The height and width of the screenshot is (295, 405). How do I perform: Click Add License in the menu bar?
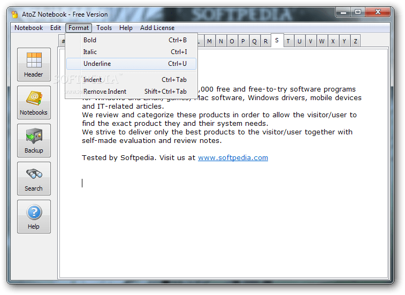tap(157, 28)
